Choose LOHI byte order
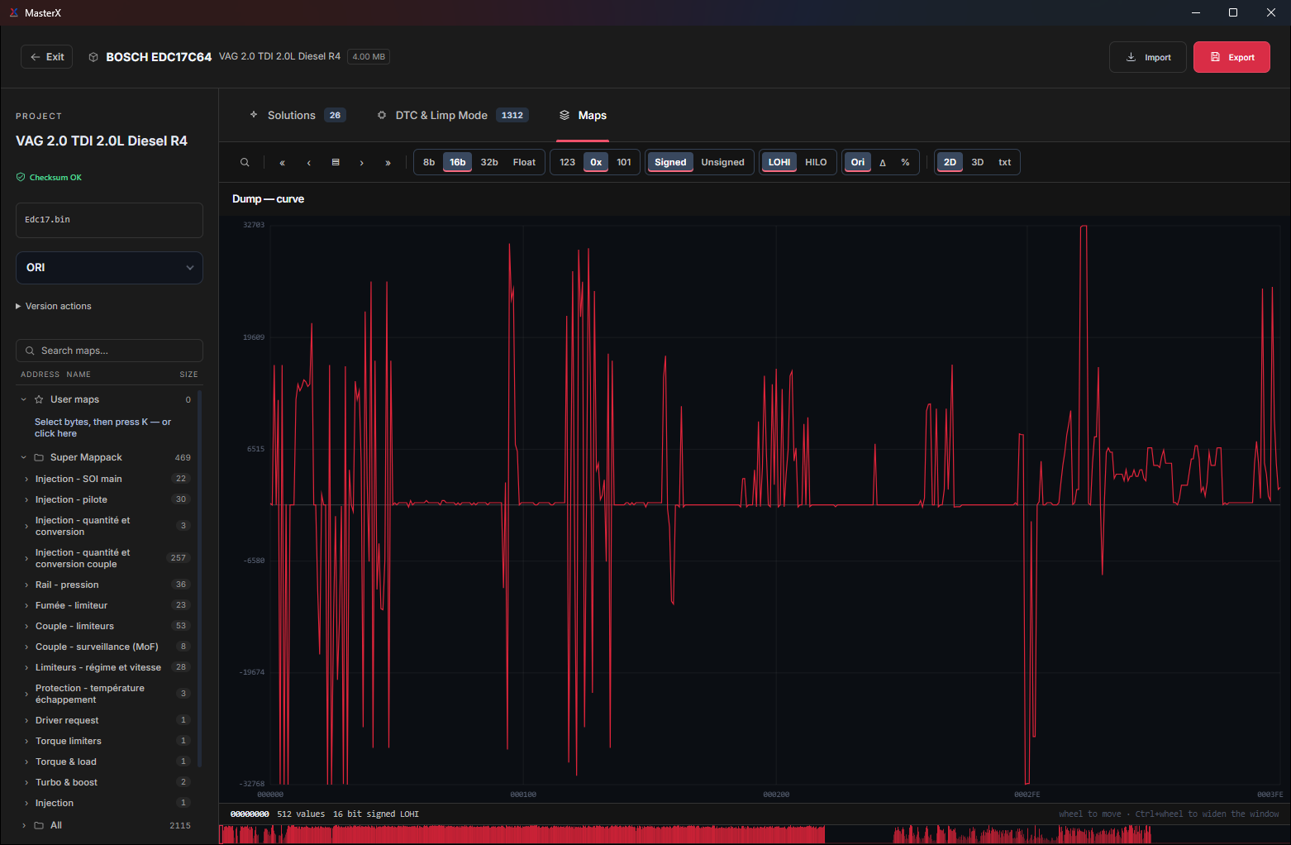 (x=779, y=162)
